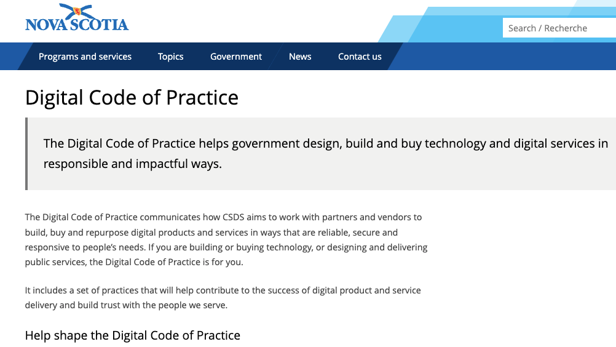Click the Nova Scotia flag emblem in the logo
The width and height of the screenshot is (616, 347).
click(77, 11)
